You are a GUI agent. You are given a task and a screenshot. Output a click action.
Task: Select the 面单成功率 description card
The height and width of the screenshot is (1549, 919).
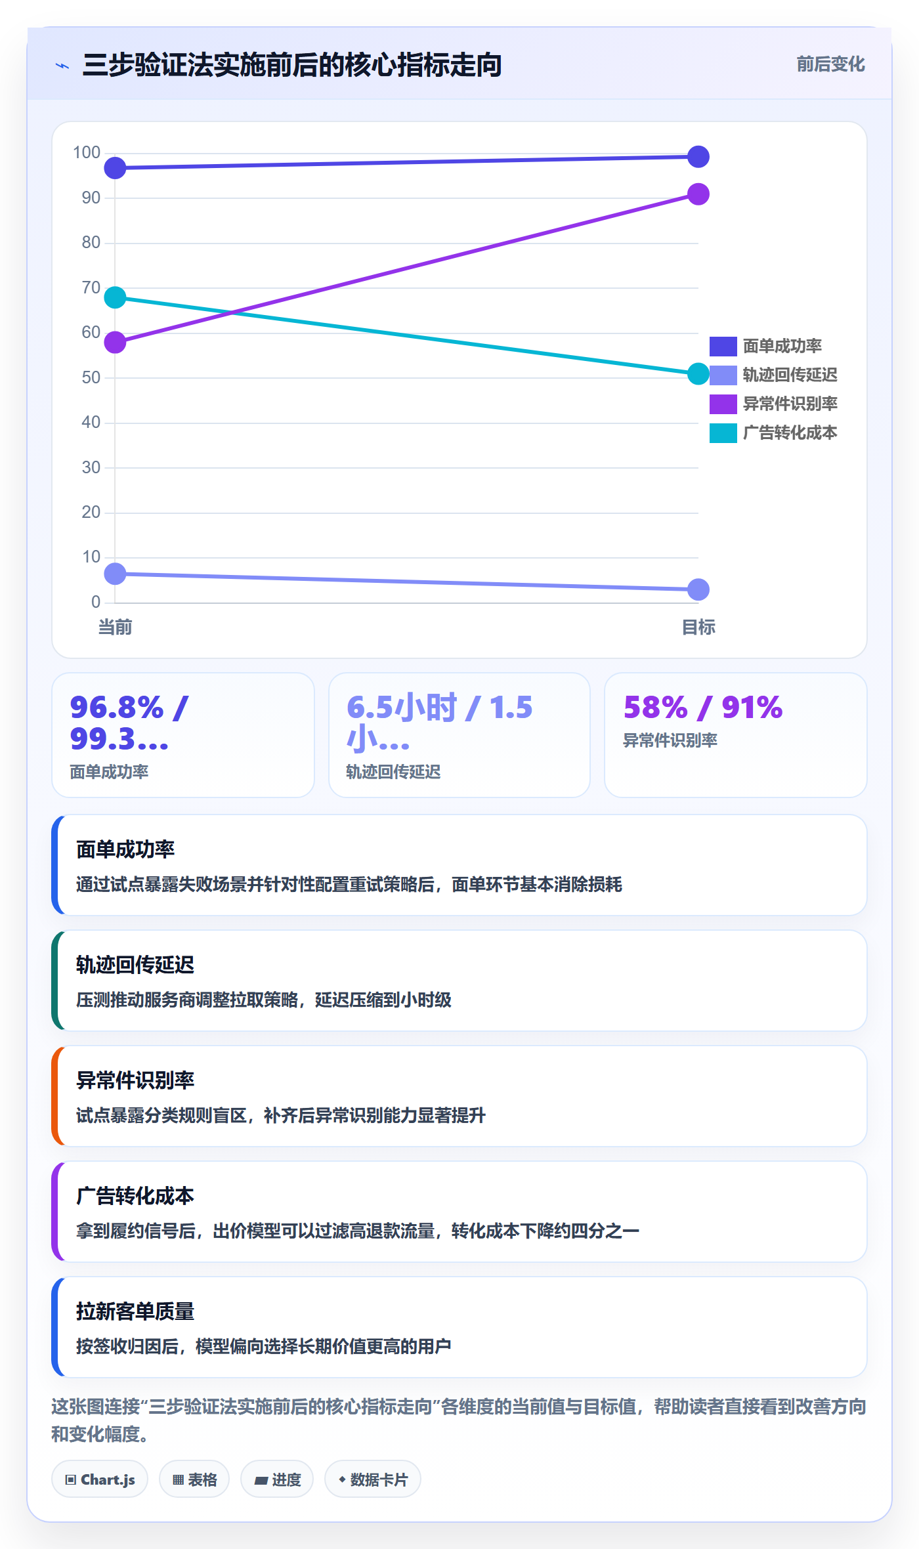tap(460, 865)
